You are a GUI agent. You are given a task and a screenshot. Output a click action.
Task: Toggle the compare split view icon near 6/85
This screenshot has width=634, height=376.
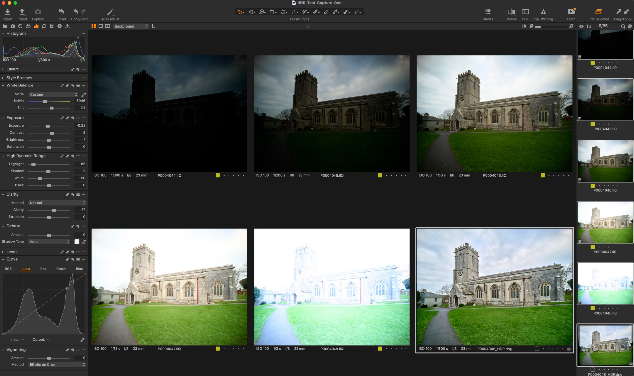click(x=589, y=26)
